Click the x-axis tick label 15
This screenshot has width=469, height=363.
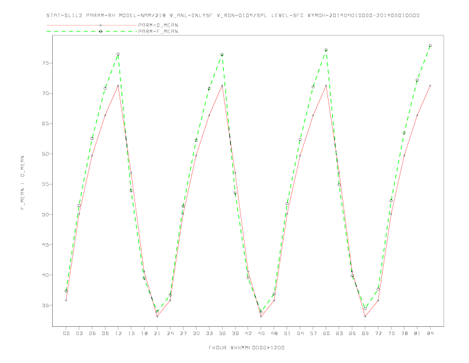[x=131, y=333]
